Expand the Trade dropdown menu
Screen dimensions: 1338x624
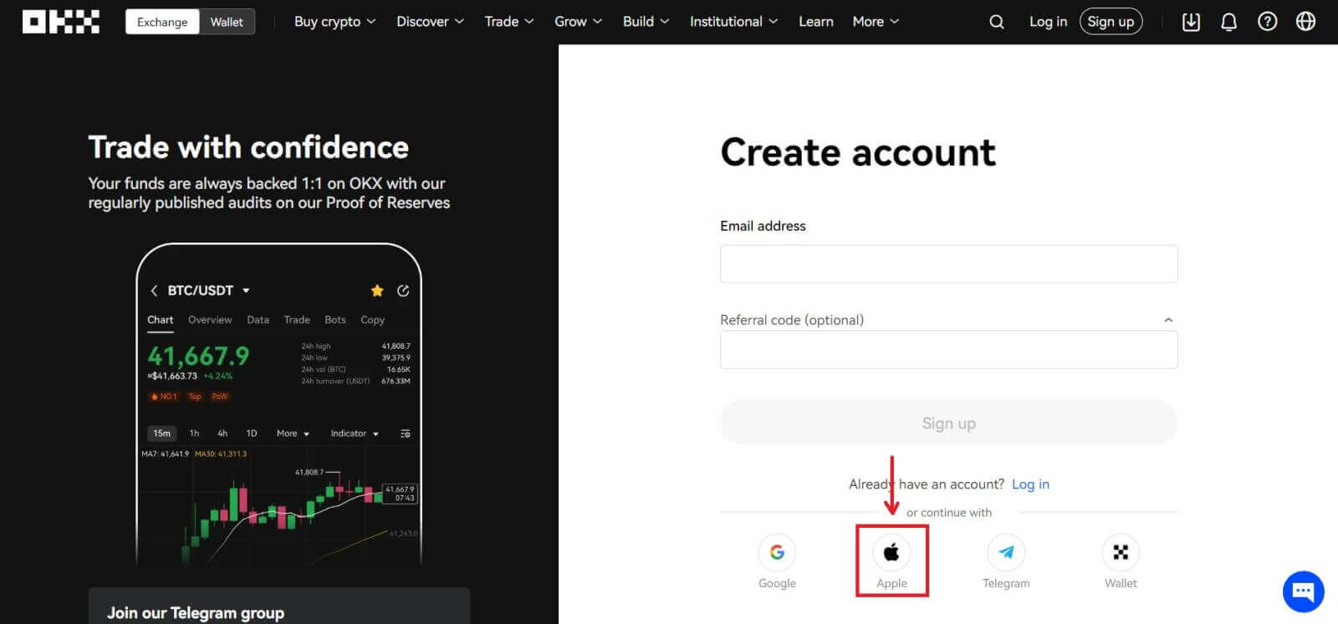coord(508,22)
